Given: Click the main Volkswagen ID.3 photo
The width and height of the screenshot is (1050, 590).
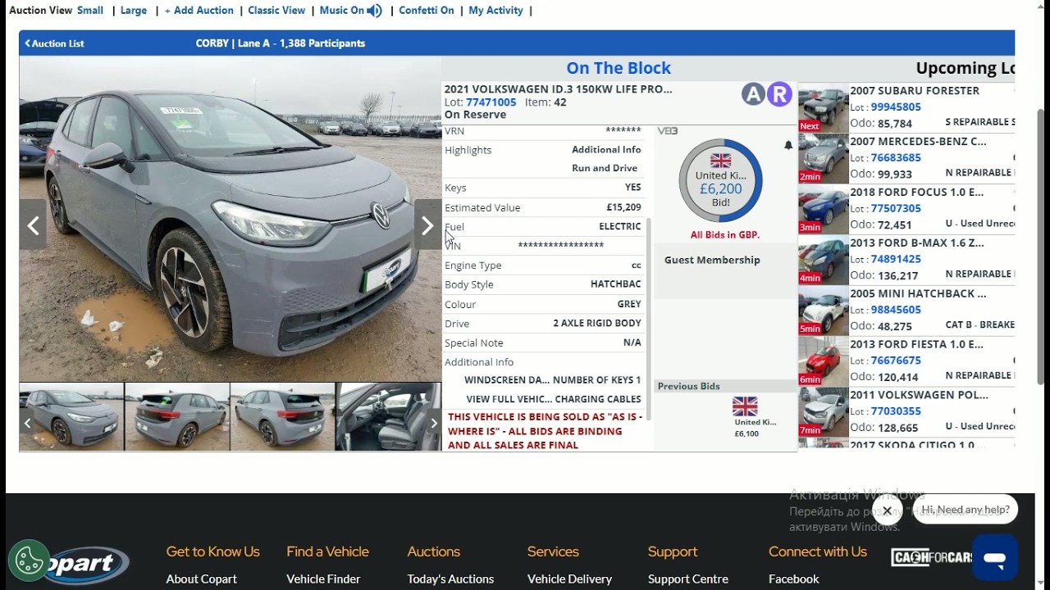Looking at the screenshot, I should pyautogui.click(x=231, y=219).
